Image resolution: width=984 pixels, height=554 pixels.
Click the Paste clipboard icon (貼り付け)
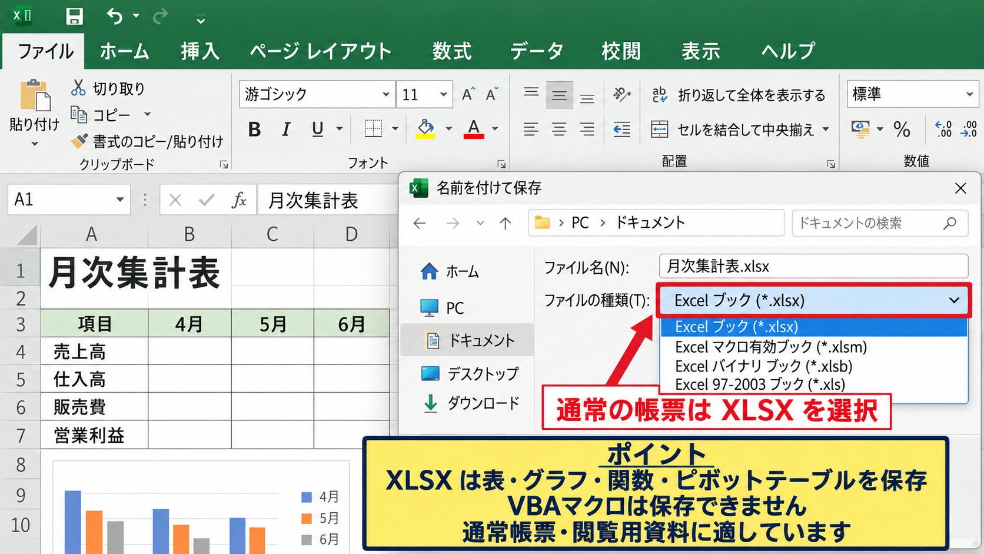[x=35, y=95]
